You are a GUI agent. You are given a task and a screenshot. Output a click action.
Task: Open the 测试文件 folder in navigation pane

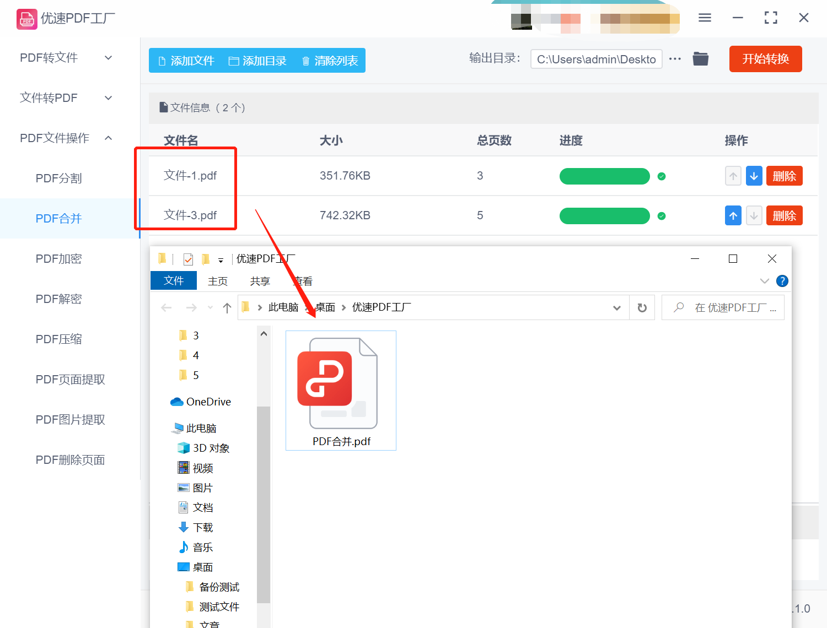213,607
